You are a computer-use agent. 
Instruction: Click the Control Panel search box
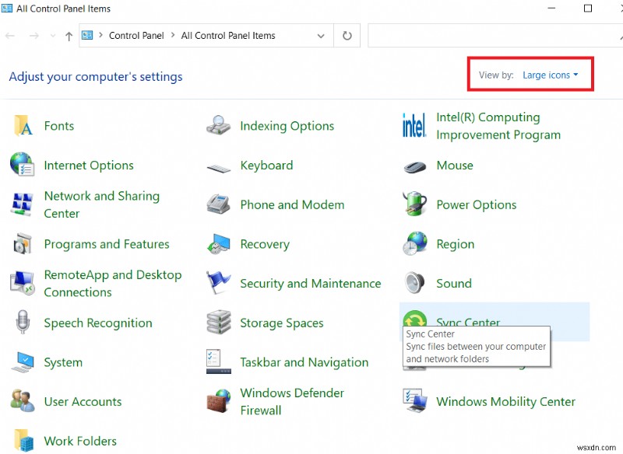(x=491, y=36)
